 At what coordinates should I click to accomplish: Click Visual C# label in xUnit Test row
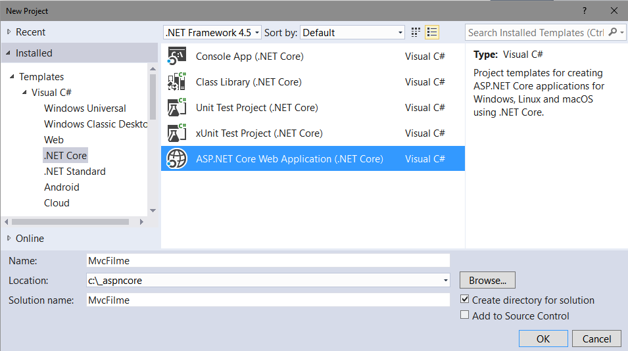[425, 133]
